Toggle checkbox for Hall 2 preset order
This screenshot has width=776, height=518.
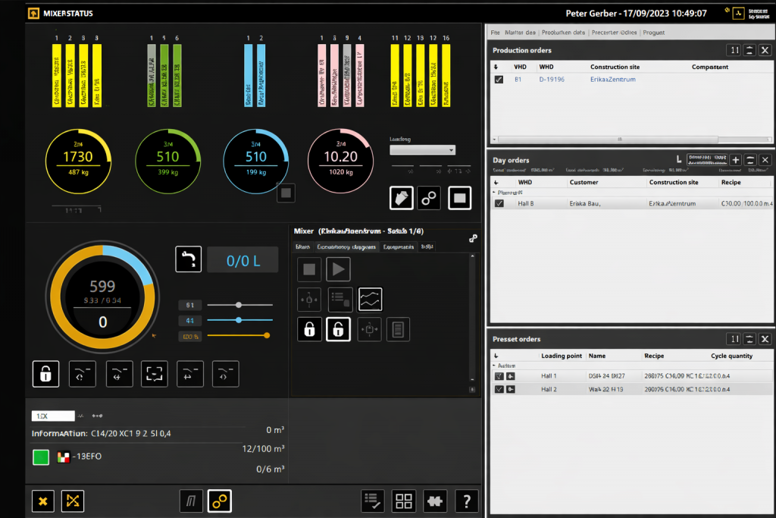pyautogui.click(x=499, y=389)
